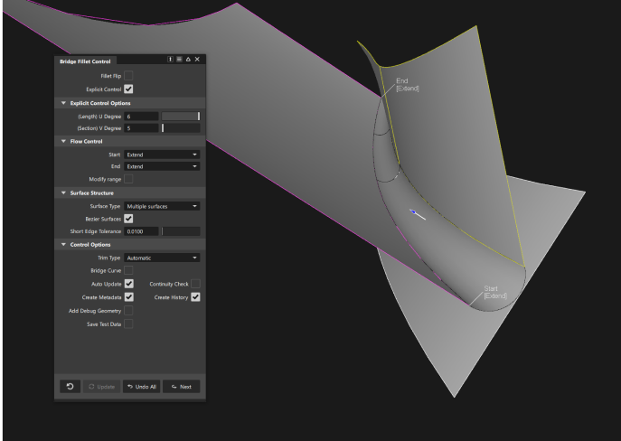Collapse the Flow Control section
The image size is (621, 441).
63,141
